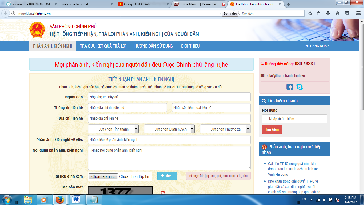Viewport: 364px width, 205px height.
Task: Click the Pocket icon in the address bar area
Action: (347, 13)
